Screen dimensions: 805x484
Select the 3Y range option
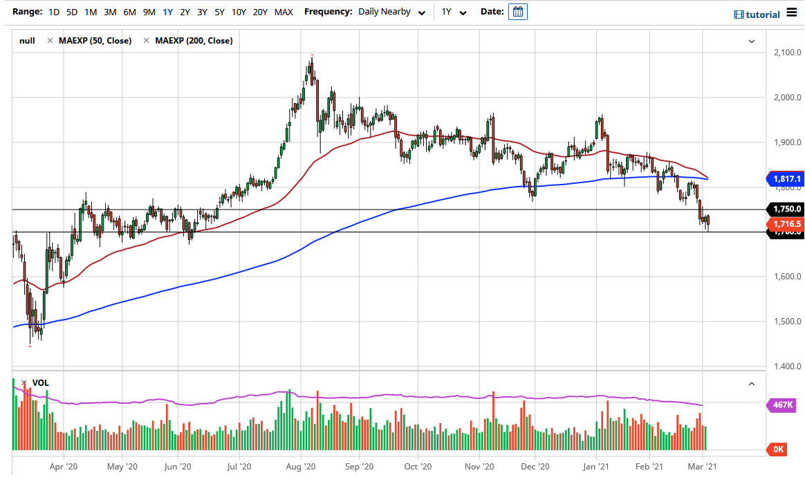tap(202, 12)
